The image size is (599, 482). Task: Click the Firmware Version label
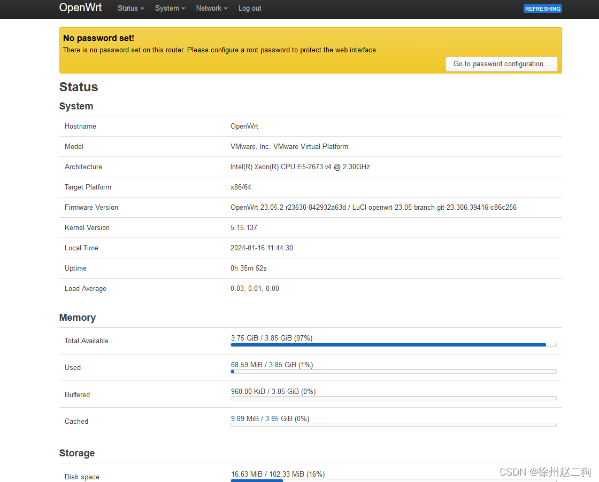point(91,207)
